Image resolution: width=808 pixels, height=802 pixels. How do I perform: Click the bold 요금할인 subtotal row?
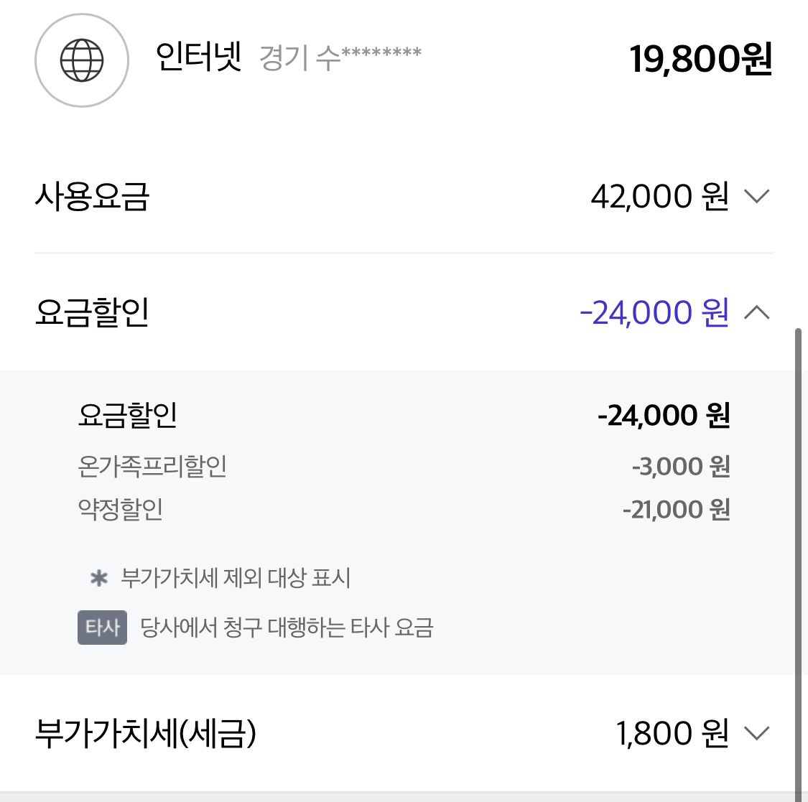tap(404, 415)
